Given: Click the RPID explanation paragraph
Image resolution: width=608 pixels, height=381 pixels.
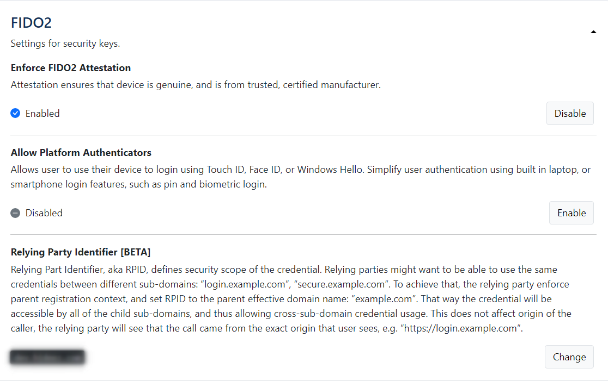Looking at the screenshot, I should tap(283, 299).
